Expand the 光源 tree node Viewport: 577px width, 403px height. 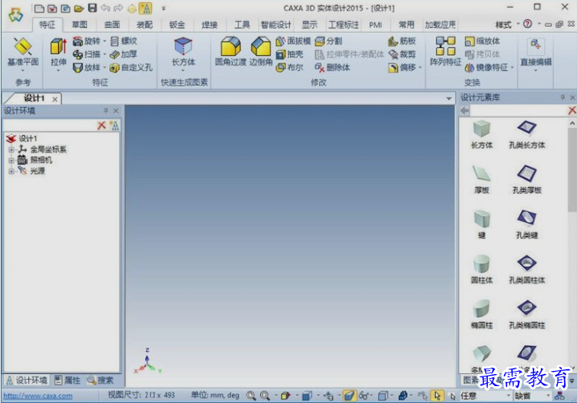pos(11,171)
